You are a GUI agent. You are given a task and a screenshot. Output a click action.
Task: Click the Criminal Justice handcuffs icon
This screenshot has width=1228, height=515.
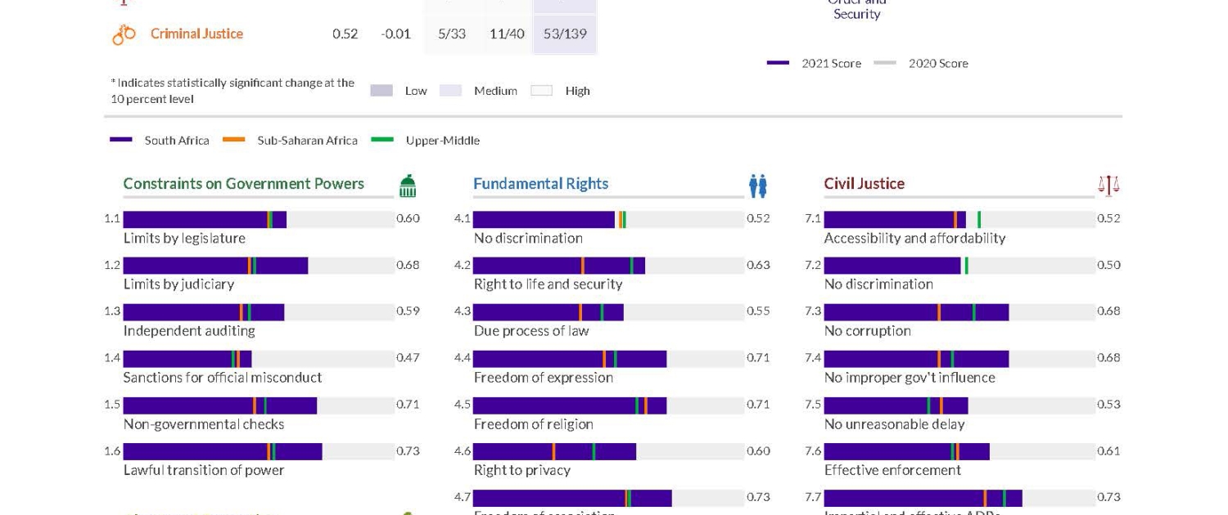[x=124, y=34]
